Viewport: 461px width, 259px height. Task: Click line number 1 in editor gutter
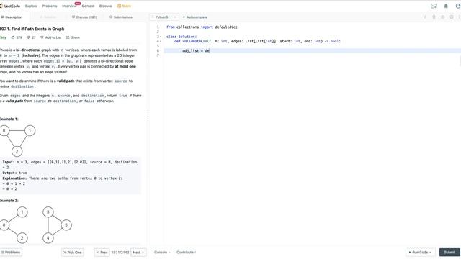pyautogui.click(x=158, y=27)
